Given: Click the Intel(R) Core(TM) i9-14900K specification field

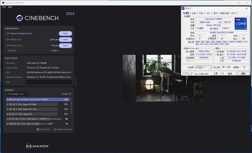Looking at the screenshot, I should [222, 33].
